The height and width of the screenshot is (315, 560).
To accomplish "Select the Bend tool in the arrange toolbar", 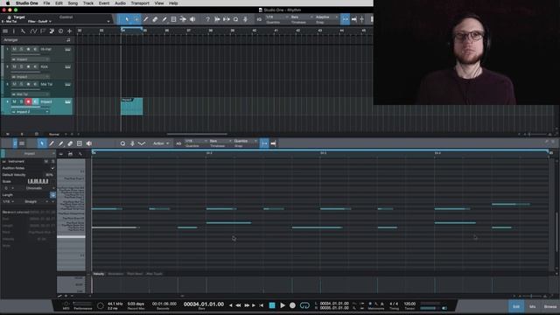I will click(183, 19).
